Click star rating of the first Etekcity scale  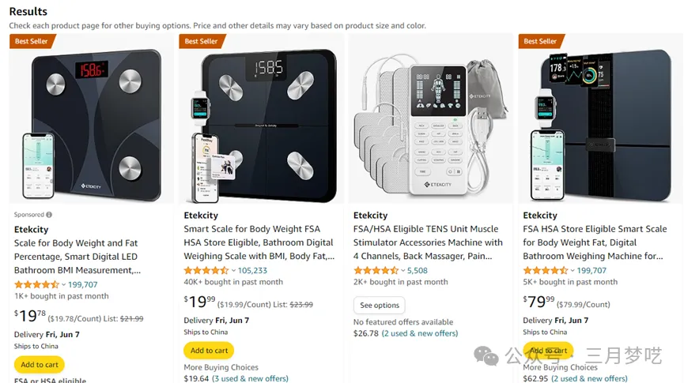point(36,285)
